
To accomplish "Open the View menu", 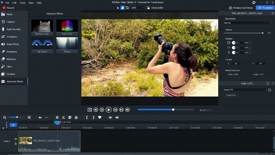I will (31, 3).
